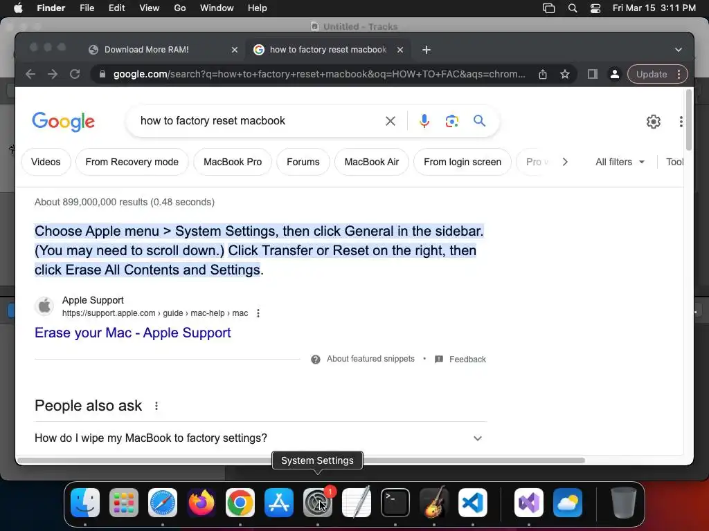This screenshot has width=709, height=531.
Task: Filter results by Videos
Action: click(x=46, y=162)
